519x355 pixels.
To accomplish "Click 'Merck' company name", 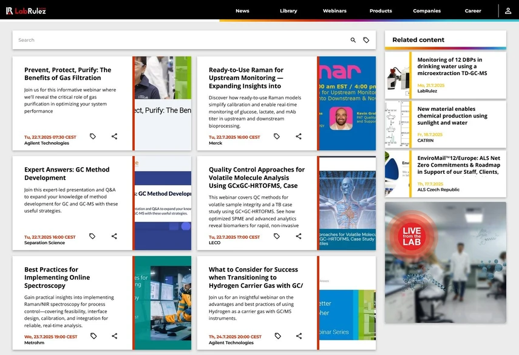I will pyautogui.click(x=215, y=143).
